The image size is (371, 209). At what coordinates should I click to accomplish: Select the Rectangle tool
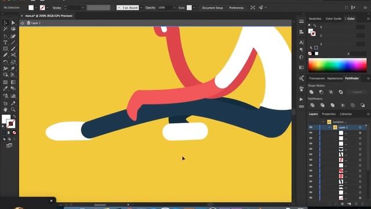[5, 49]
